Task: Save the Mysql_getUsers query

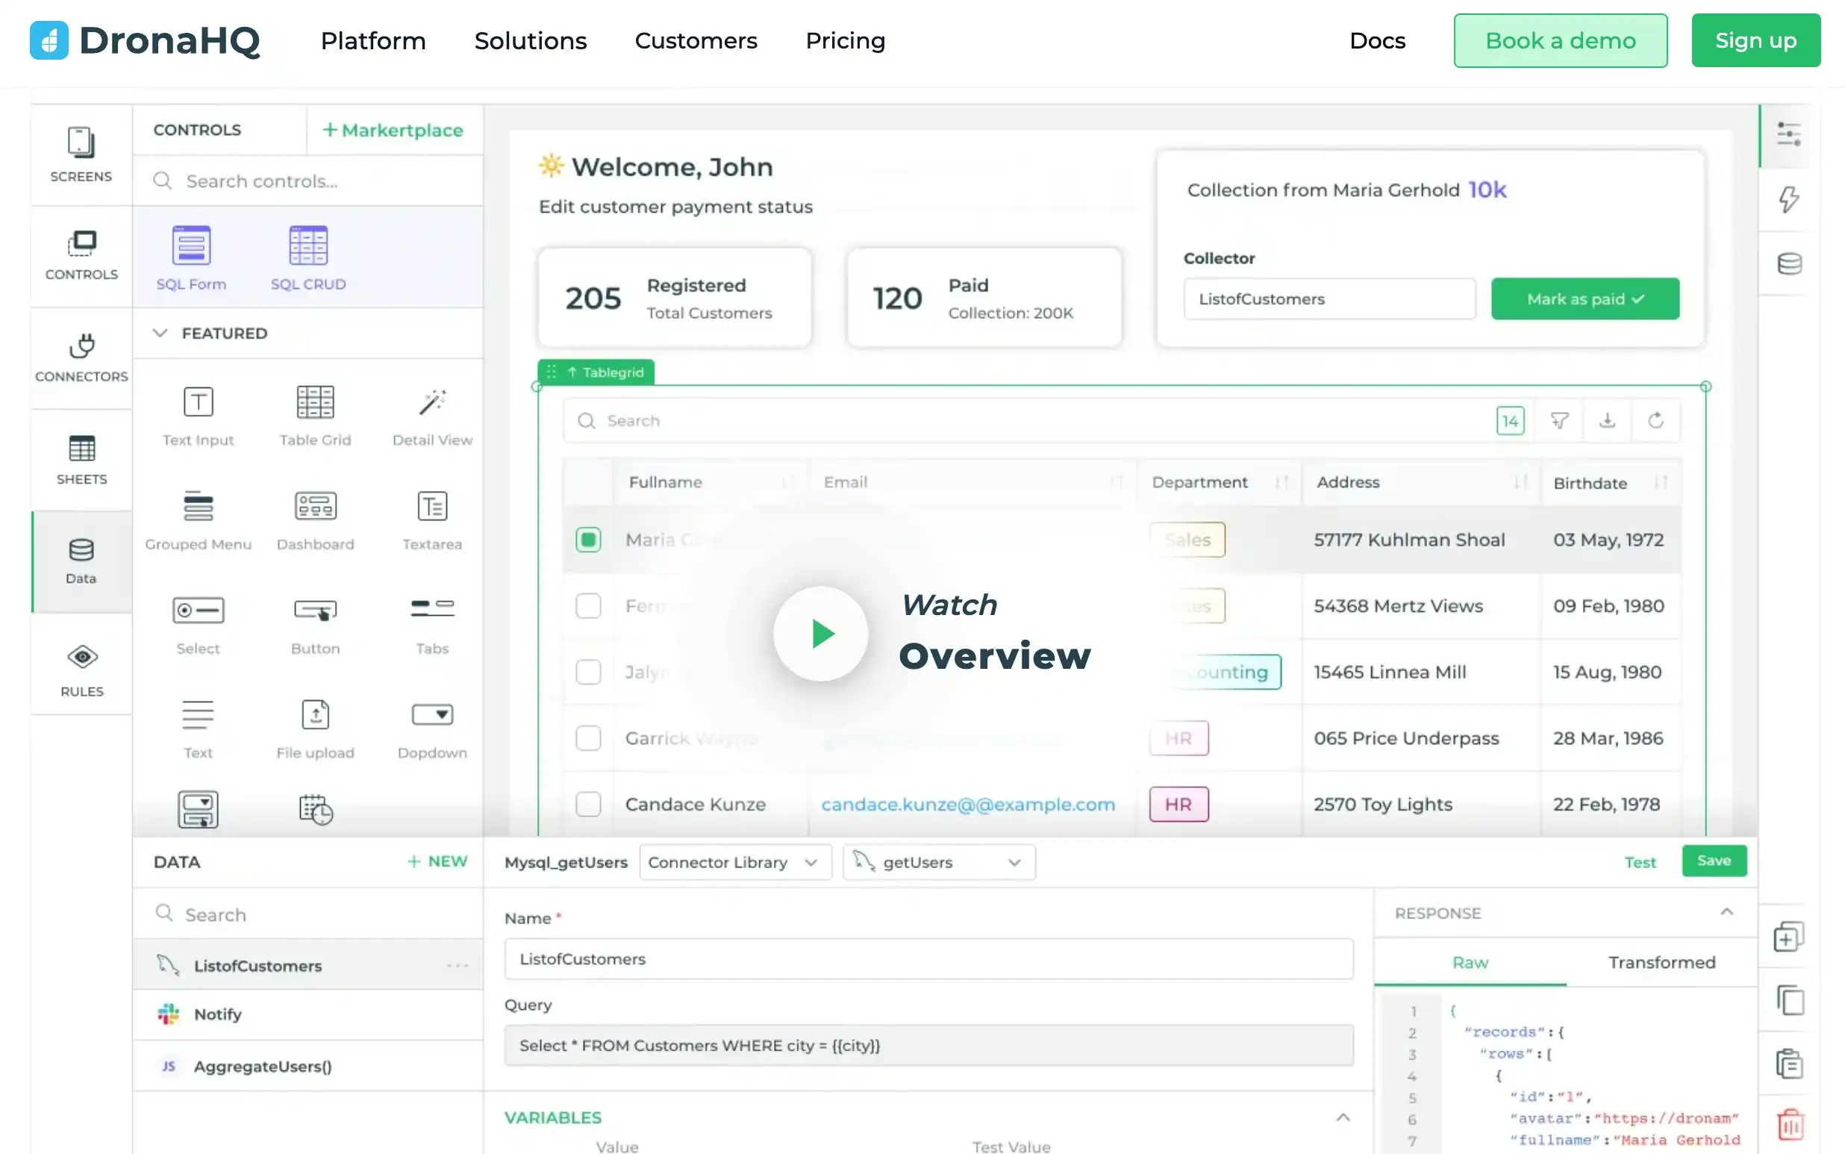Action: click(1713, 861)
